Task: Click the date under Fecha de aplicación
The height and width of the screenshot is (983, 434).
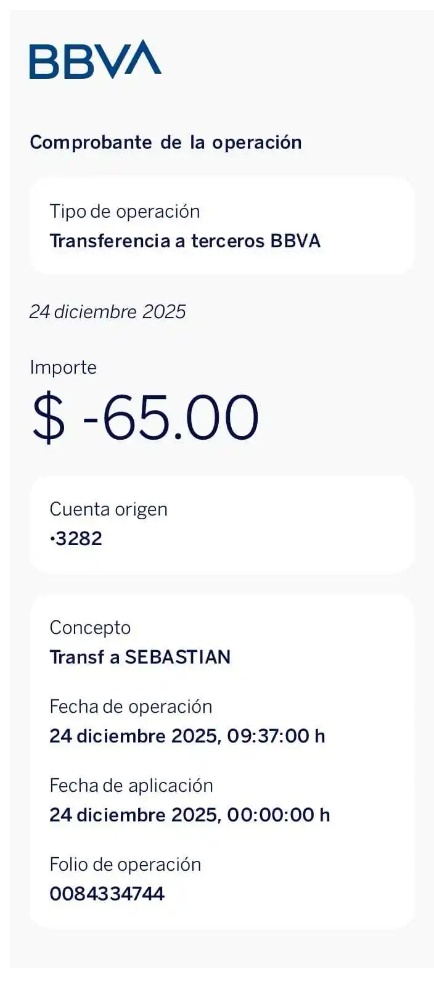Action: [x=134, y=815]
